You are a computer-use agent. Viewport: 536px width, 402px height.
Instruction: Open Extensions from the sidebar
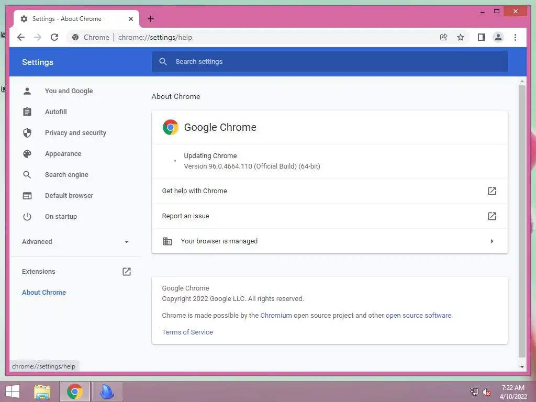[39, 272]
